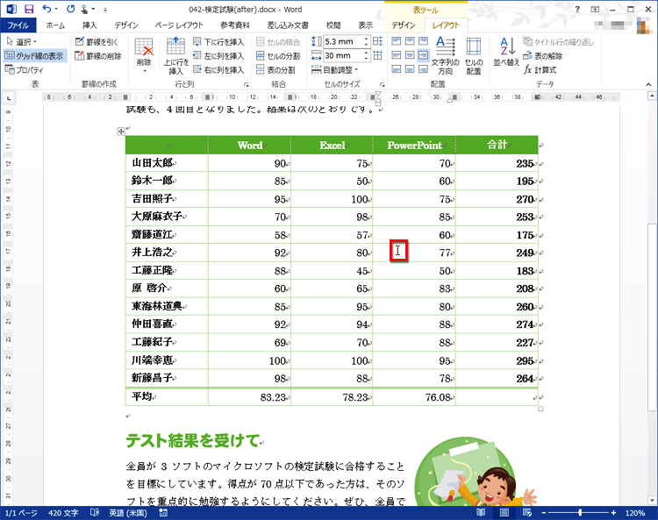
Task: Switch to Print Layout view icon
Action: pos(504,512)
